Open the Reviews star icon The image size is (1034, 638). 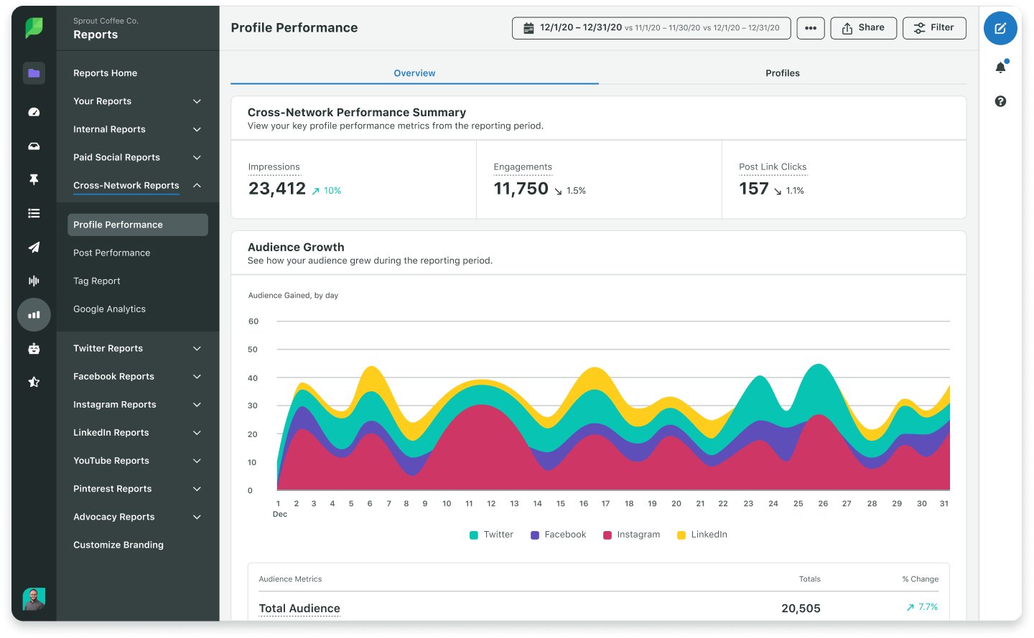point(34,382)
